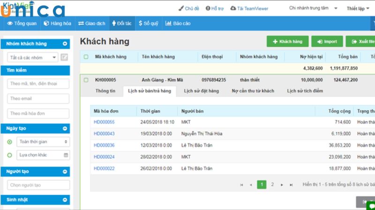Click the Tổng cộng column header
The height and width of the screenshot is (210, 375).
pyautogui.click(x=339, y=111)
